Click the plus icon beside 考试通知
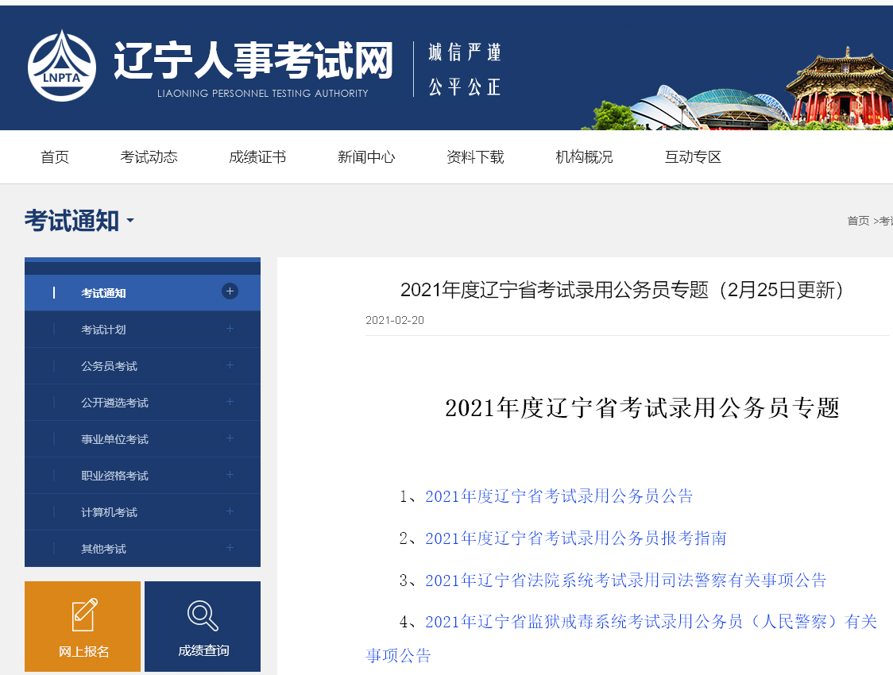 point(230,291)
